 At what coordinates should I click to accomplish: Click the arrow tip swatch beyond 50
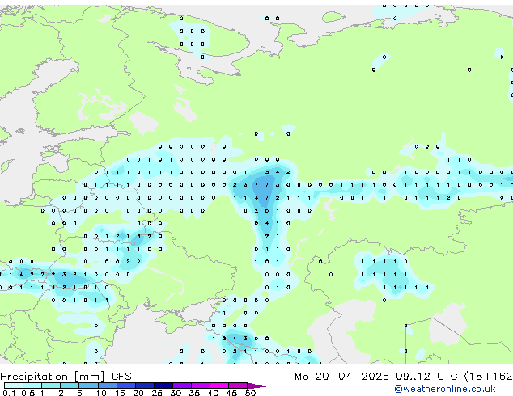point(256,385)
